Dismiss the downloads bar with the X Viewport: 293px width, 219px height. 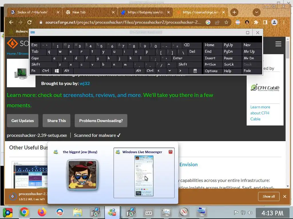tap(285, 196)
